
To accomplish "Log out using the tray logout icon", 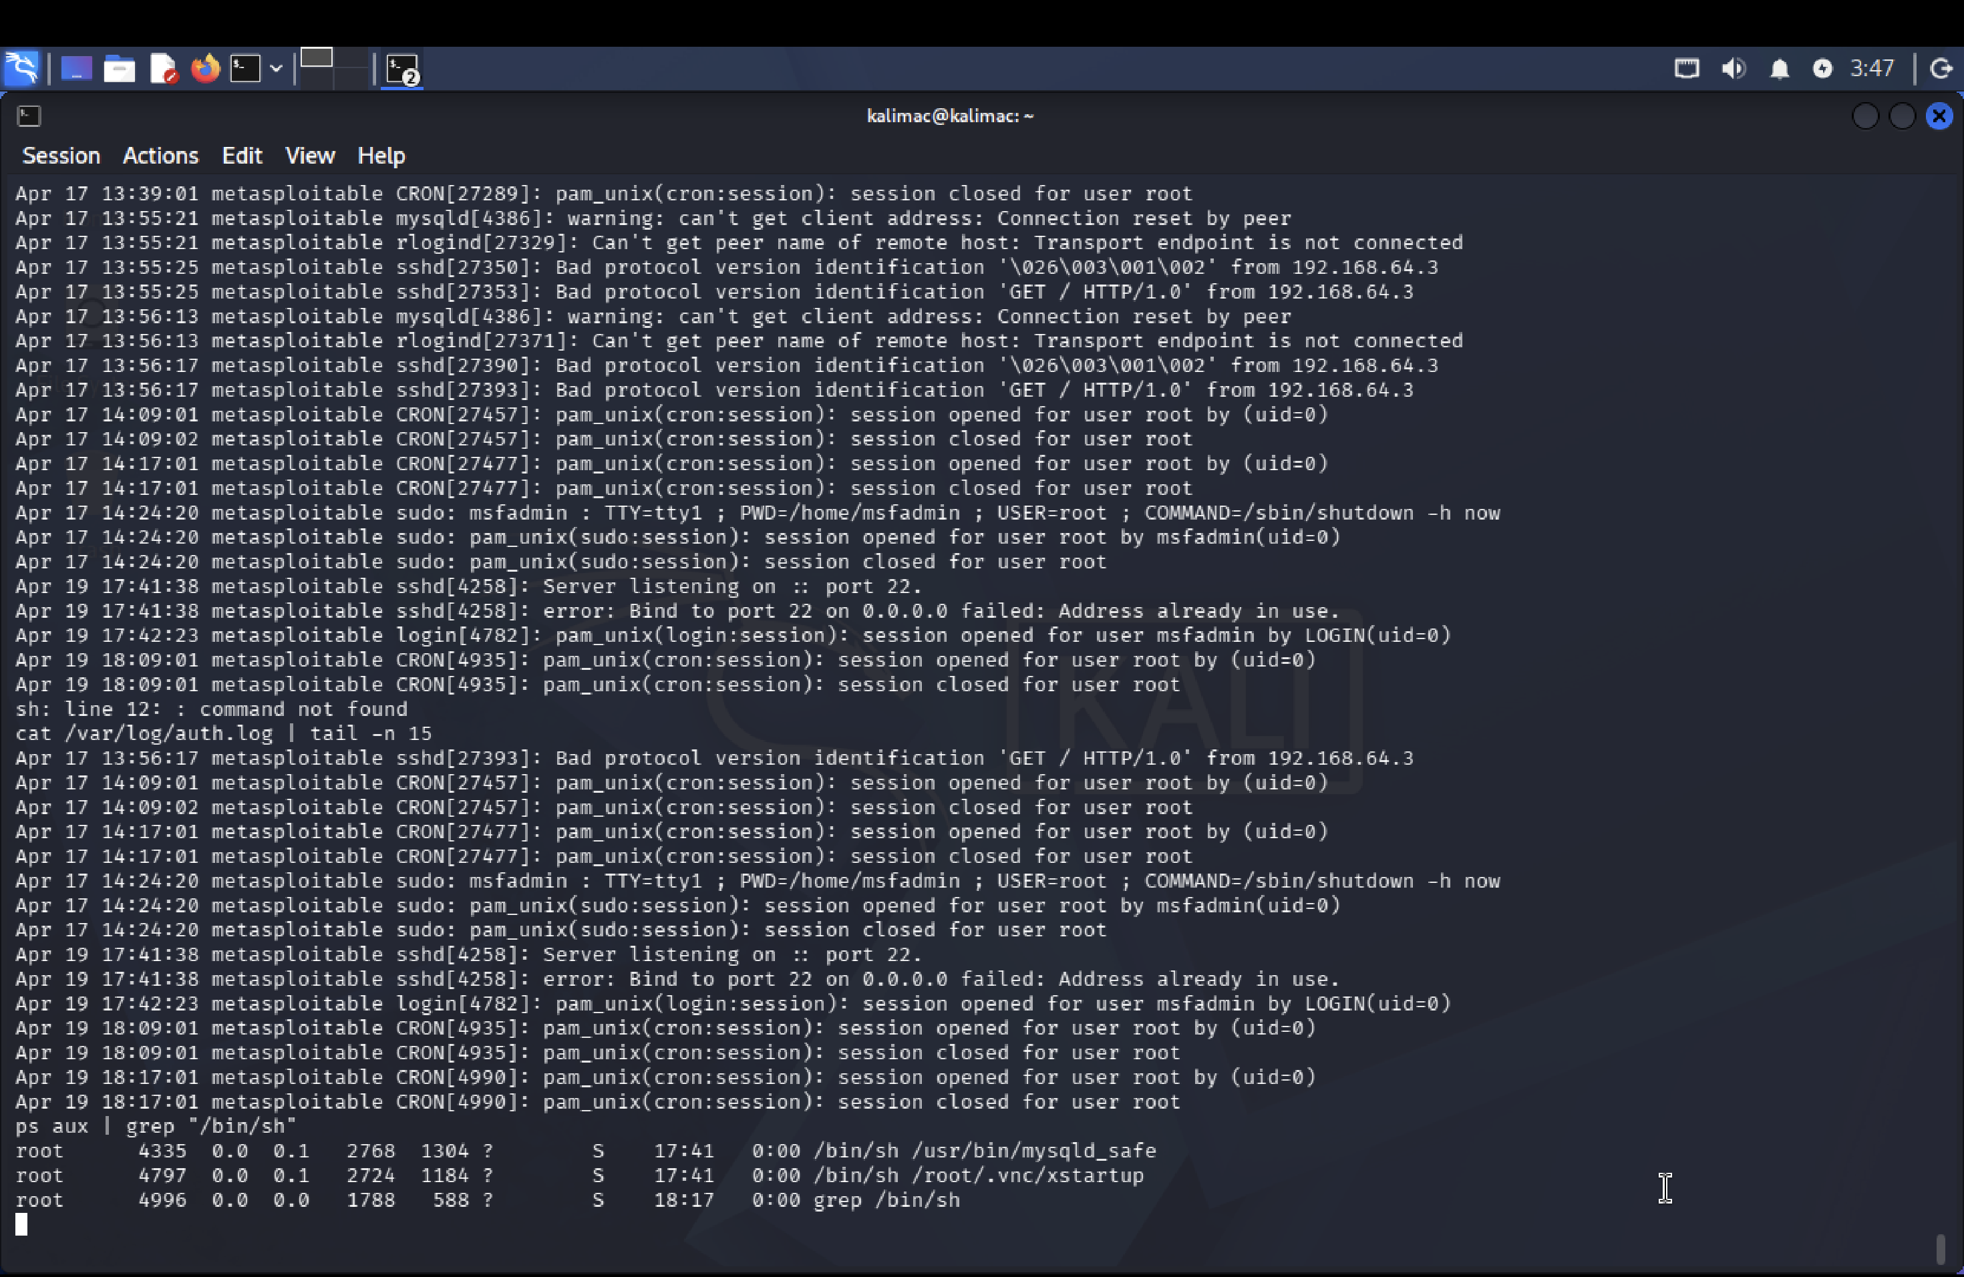I will coord(1941,69).
